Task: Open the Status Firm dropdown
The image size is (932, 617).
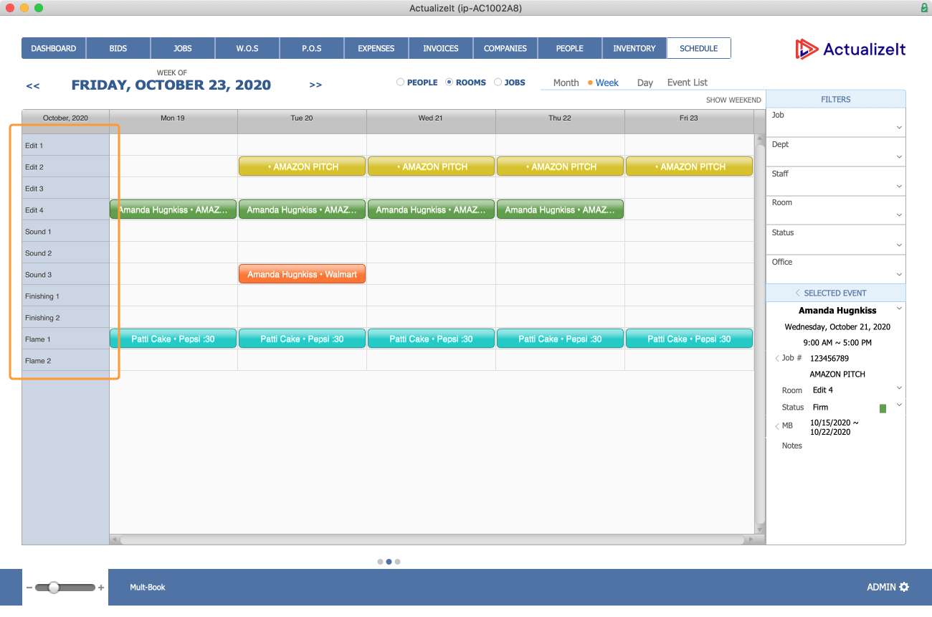Action: [x=899, y=404]
